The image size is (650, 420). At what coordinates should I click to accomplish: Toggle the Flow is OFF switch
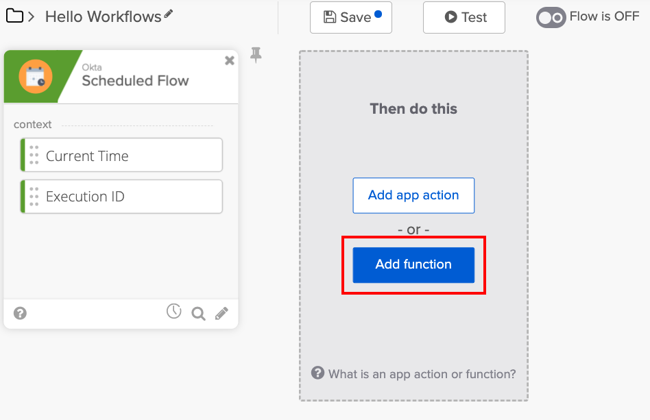[551, 17]
